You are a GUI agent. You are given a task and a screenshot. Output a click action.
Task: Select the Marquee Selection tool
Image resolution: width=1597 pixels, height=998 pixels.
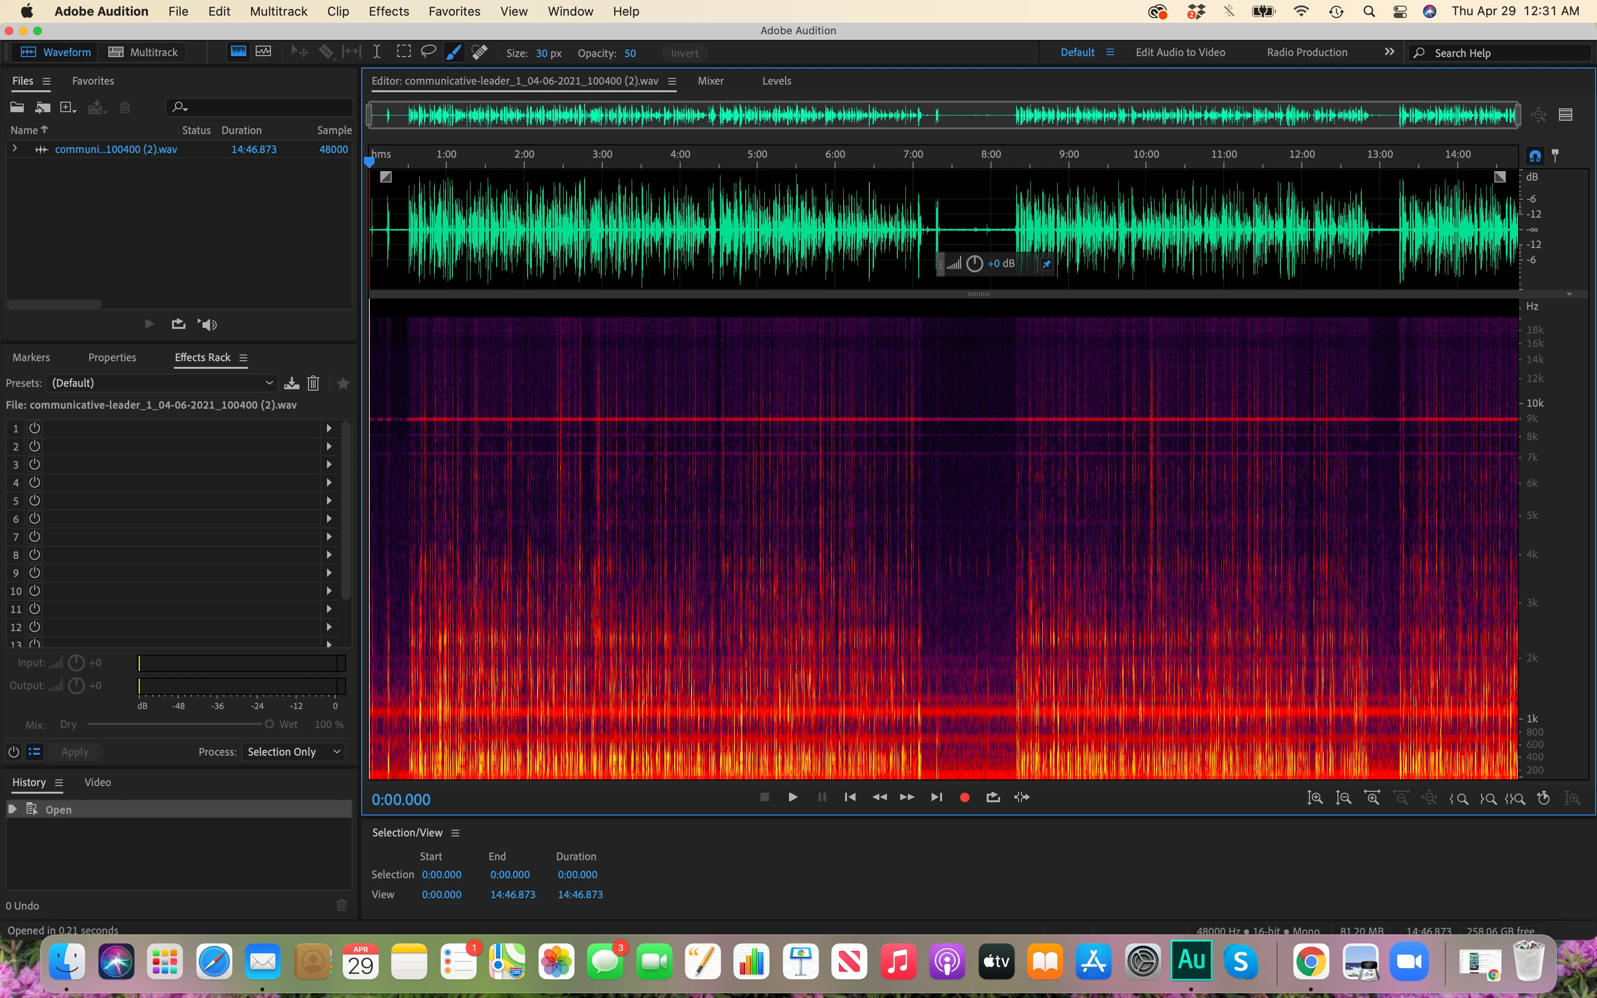point(403,52)
